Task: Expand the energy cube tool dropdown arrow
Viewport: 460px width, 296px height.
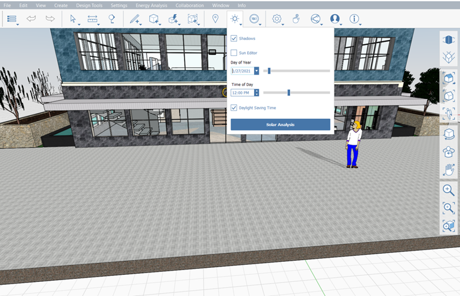Action: pos(179,24)
